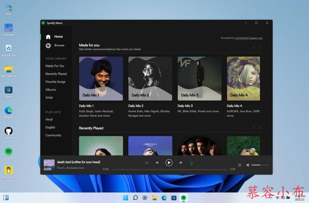Toggle repeat mode
Screen dimensions: 309x203
[x=191, y=163]
